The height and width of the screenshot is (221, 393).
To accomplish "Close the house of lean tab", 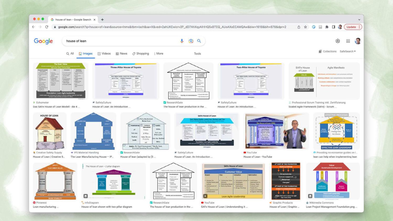I will 95,20.
